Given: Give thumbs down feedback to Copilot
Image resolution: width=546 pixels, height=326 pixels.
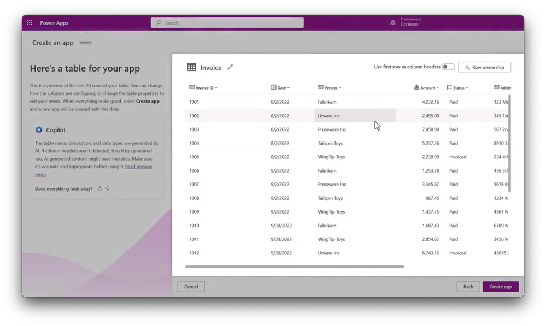Looking at the screenshot, I should (108, 188).
